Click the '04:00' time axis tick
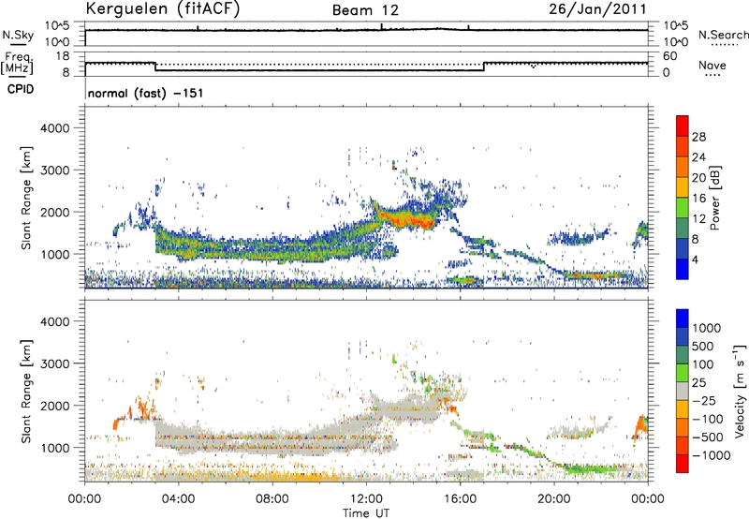 179,499
